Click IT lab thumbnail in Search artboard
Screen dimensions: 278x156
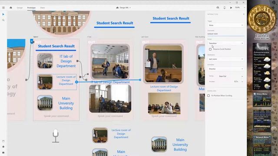point(45,61)
